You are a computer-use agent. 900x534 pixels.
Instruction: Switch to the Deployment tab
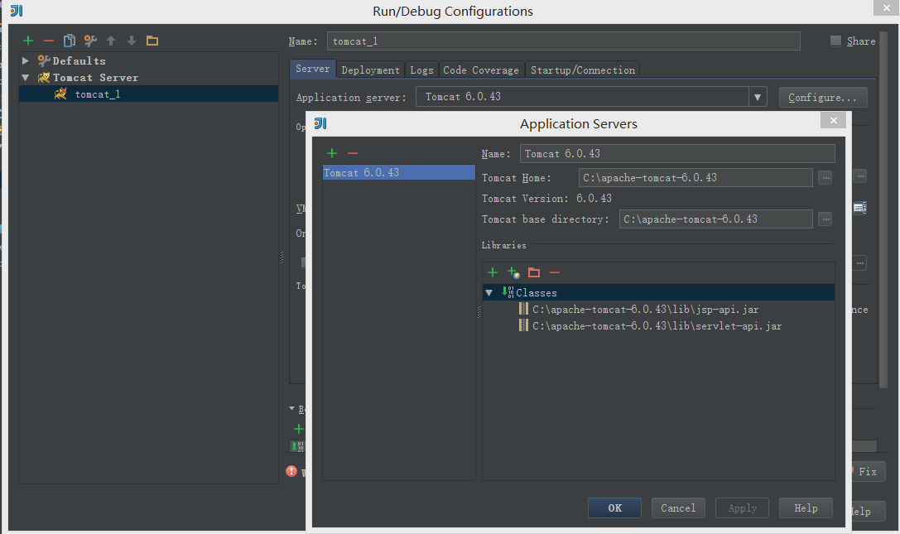coord(371,70)
